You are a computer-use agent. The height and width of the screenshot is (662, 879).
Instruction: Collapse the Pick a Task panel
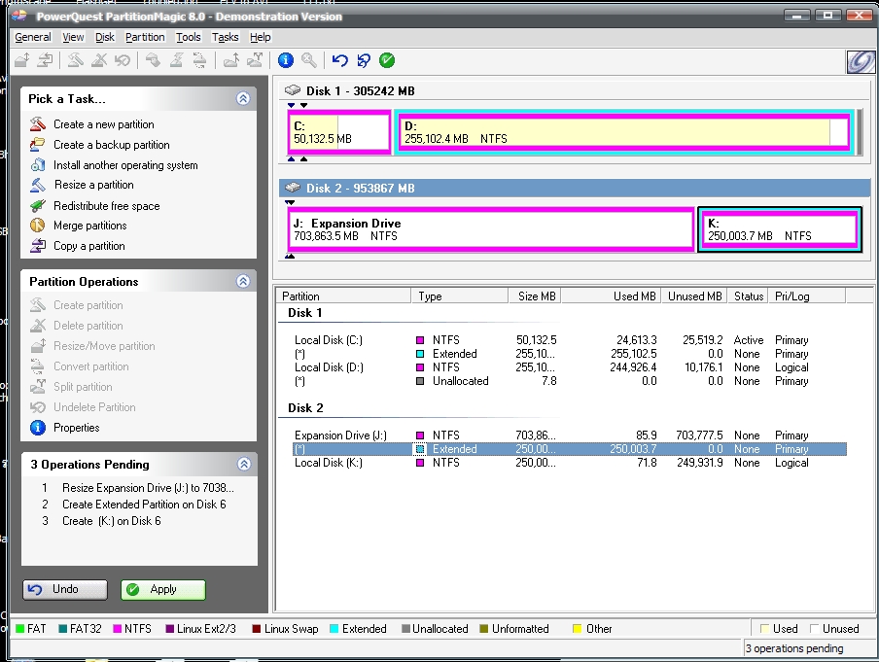pyautogui.click(x=243, y=98)
